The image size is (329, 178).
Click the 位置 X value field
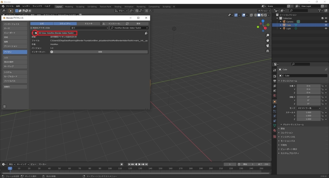coord(309,86)
